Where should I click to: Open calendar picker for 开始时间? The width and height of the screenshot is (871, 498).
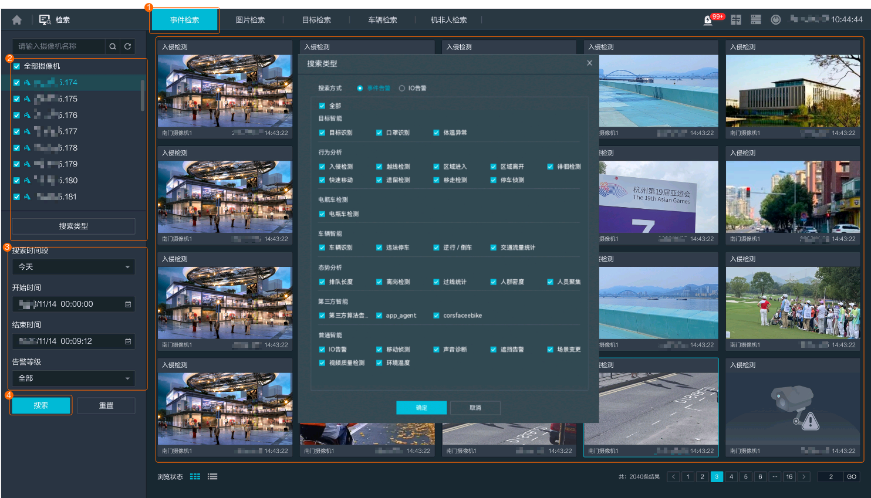128,304
